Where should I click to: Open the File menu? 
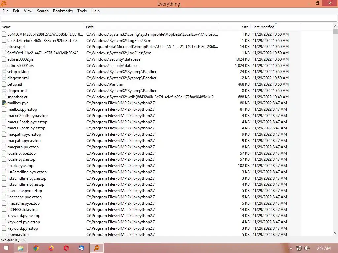click(x=5, y=11)
